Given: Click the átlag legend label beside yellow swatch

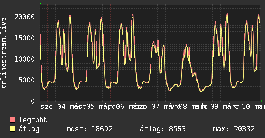Looking at the screenshot, I should (29, 129).
